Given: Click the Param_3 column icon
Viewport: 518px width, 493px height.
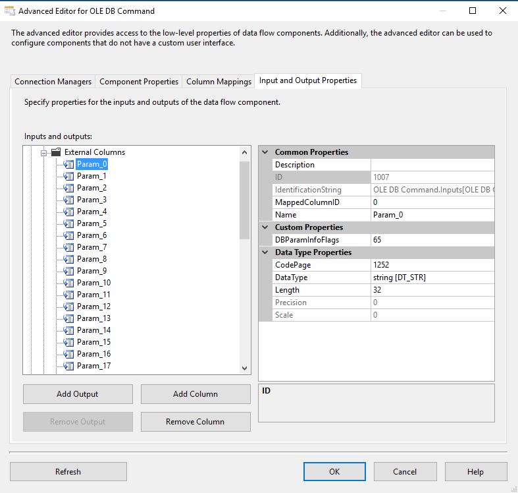Looking at the screenshot, I should tap(68, 200).
